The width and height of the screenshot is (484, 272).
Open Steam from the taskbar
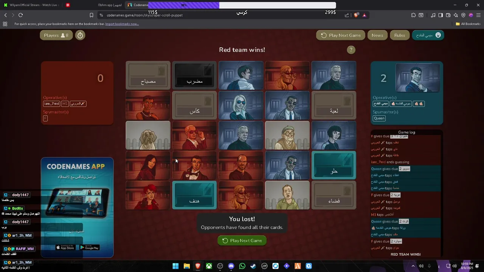click(x=253, y=266)
